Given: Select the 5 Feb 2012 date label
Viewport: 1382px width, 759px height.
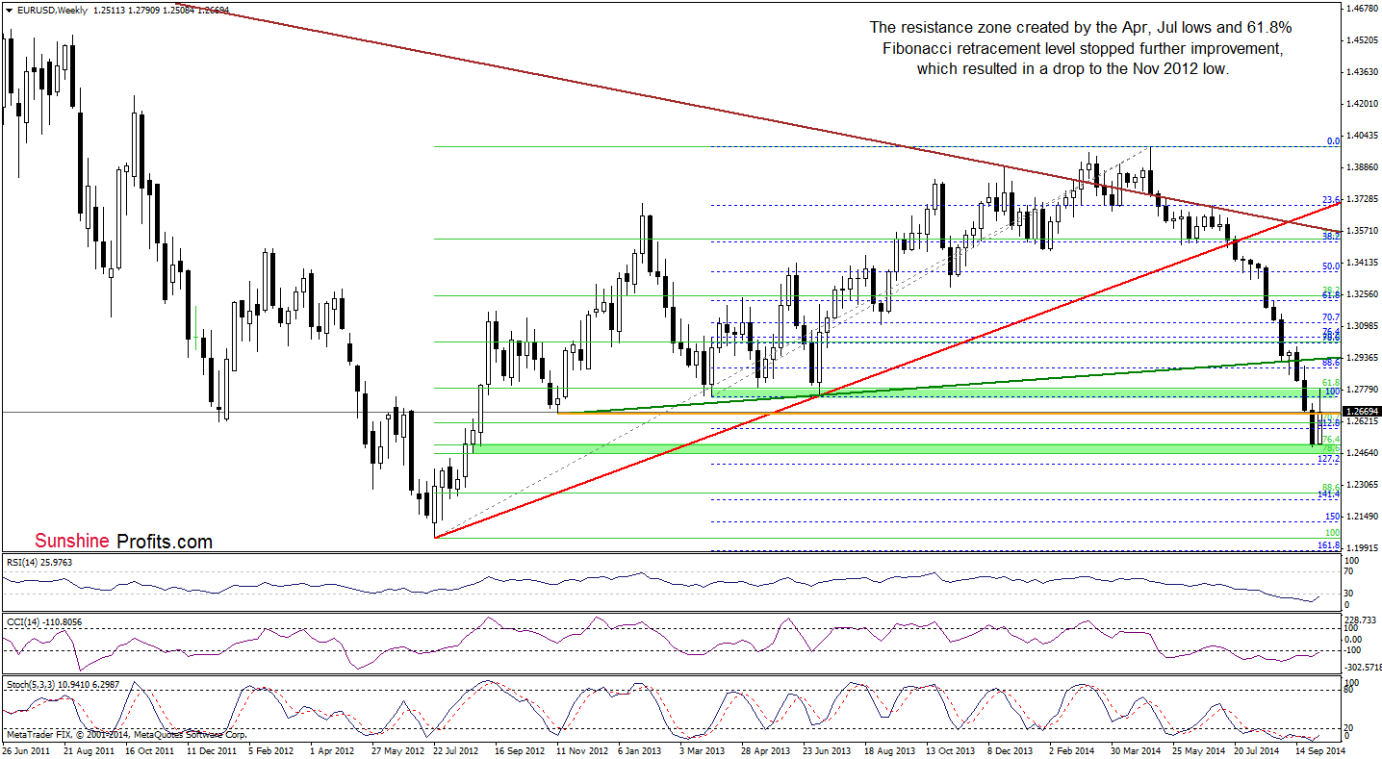Looking at the screenshot, I should click(x=272, y=750).
